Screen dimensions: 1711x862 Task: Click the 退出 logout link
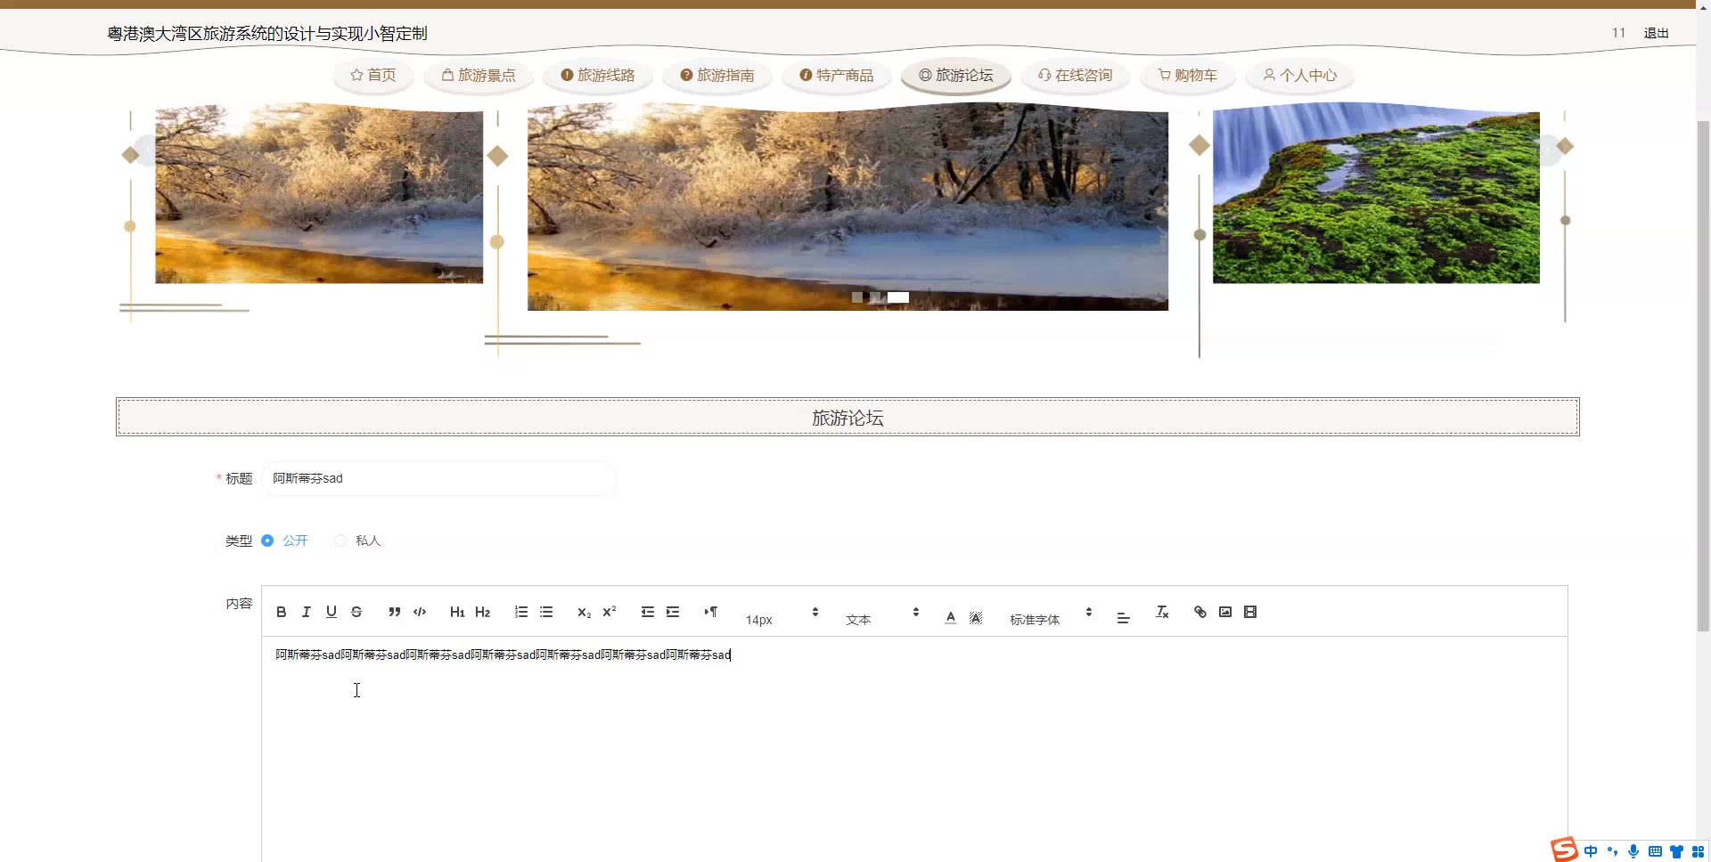click(x=1656, y=33)
